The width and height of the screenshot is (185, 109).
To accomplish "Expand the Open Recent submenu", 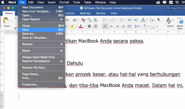I will point(42,19).
